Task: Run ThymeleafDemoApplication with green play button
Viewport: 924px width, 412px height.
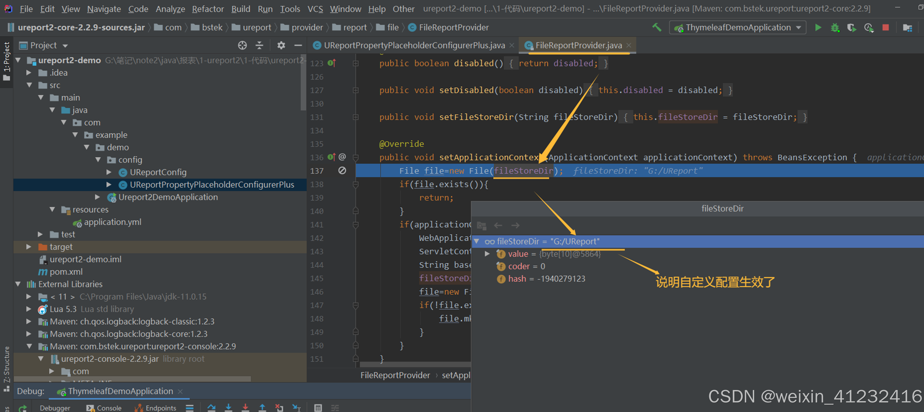Action: pos(818,27)
